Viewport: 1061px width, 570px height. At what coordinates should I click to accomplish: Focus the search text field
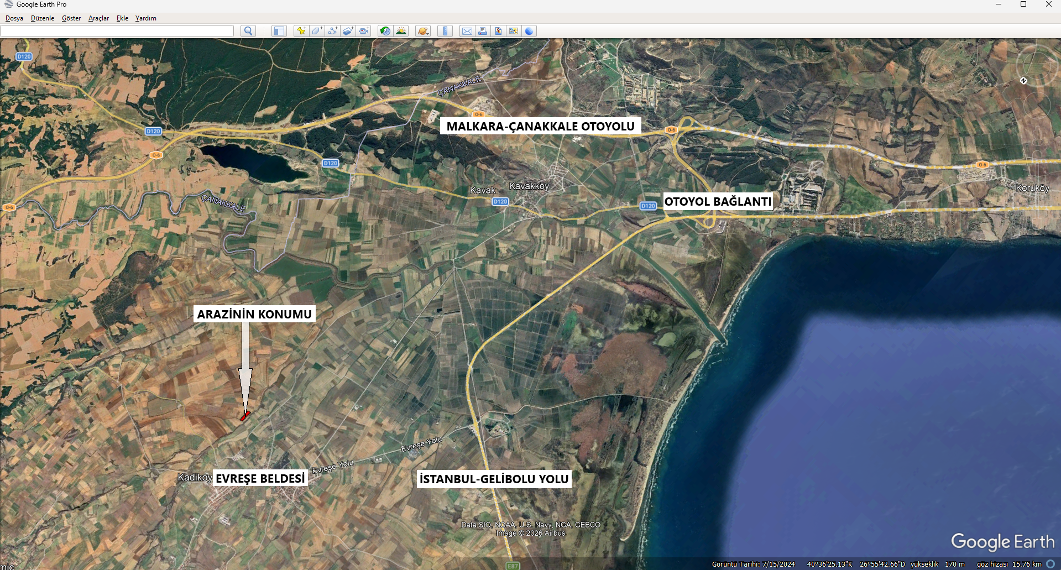click(x=117, y=31)
